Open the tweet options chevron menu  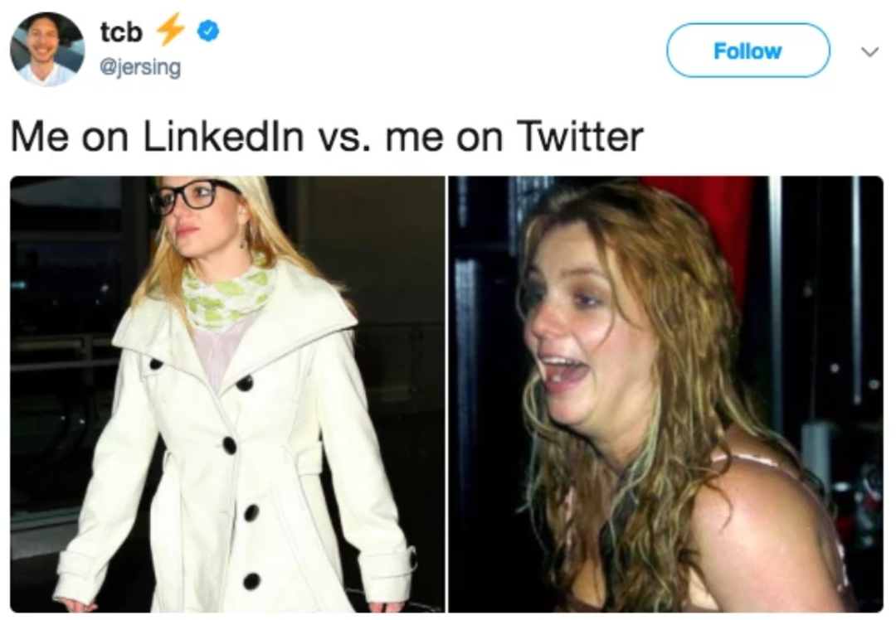click(x=869, y=52)
